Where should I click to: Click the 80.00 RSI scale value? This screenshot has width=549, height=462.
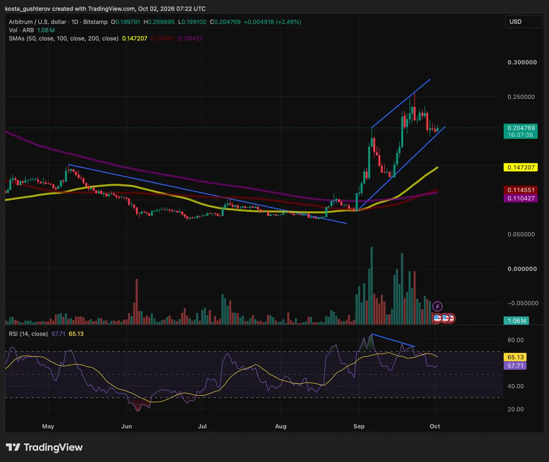tap(516, 340)
